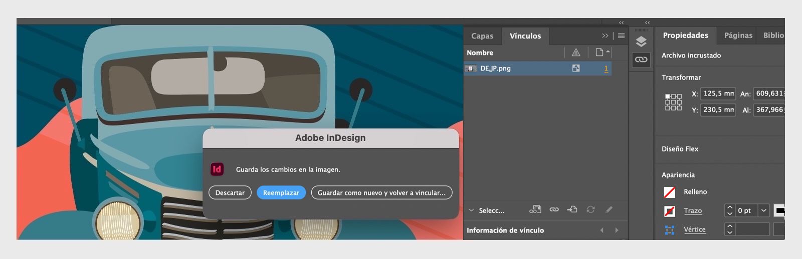Select the Vínculos tab

pos(525,36)
